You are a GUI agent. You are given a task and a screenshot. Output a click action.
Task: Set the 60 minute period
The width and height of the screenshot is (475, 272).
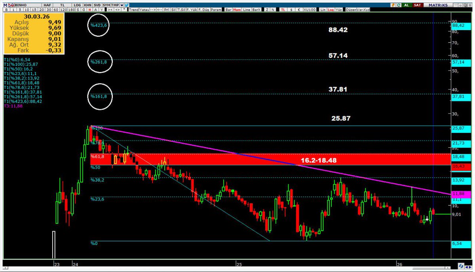(56, 10)
